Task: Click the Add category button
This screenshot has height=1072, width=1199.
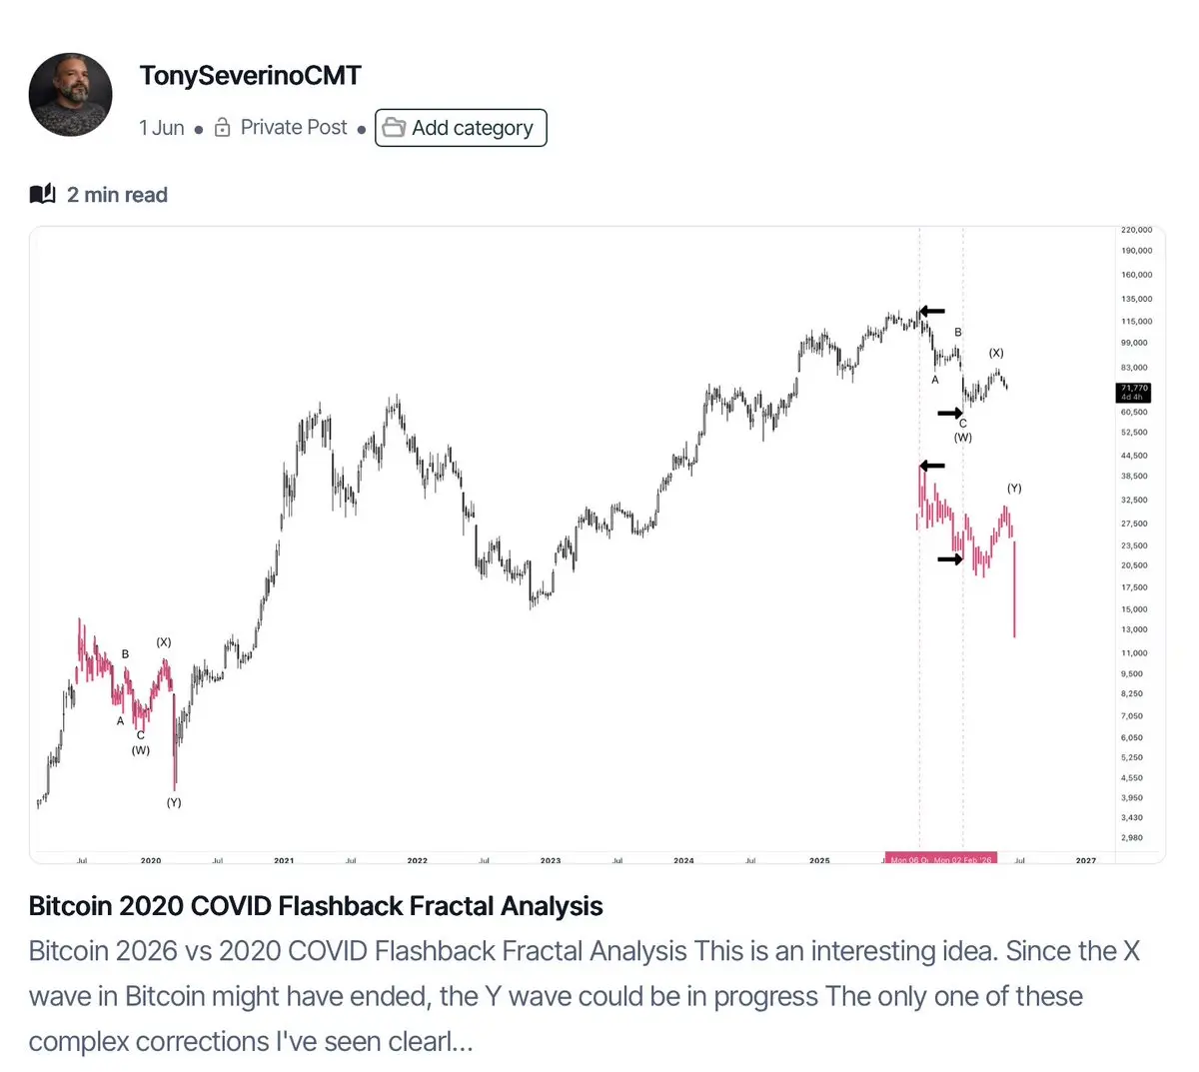Action: 461,128
